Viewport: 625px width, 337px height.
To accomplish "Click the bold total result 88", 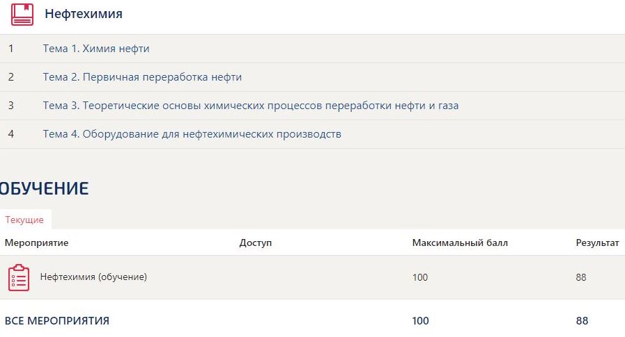I will tap(582, 320).
